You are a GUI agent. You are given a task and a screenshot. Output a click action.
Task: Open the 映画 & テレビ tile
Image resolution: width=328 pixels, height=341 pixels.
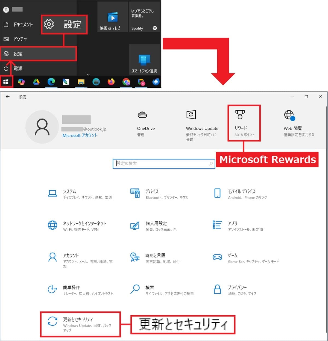coord(112,16)
